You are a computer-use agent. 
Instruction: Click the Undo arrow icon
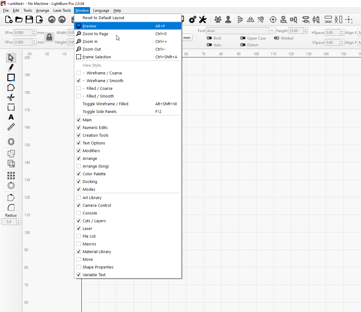coord(52,19)
